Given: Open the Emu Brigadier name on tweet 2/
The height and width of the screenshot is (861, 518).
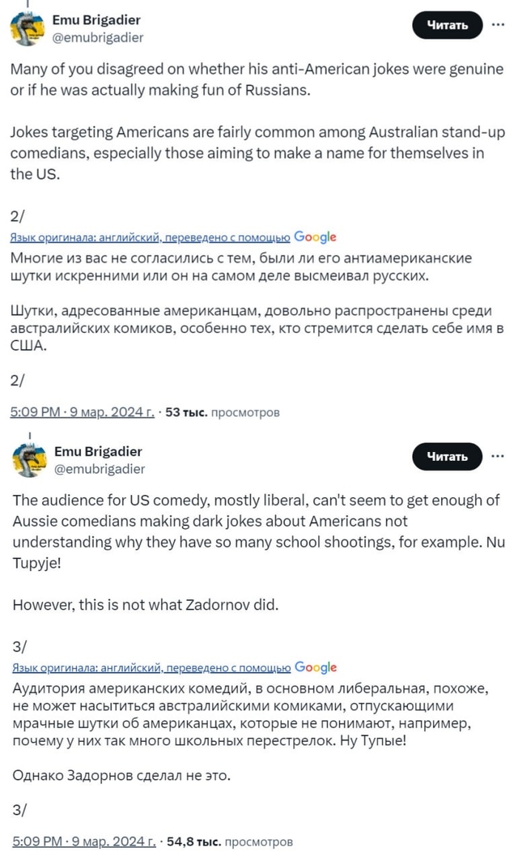Looking at the screenshot, I should [96, 20].
